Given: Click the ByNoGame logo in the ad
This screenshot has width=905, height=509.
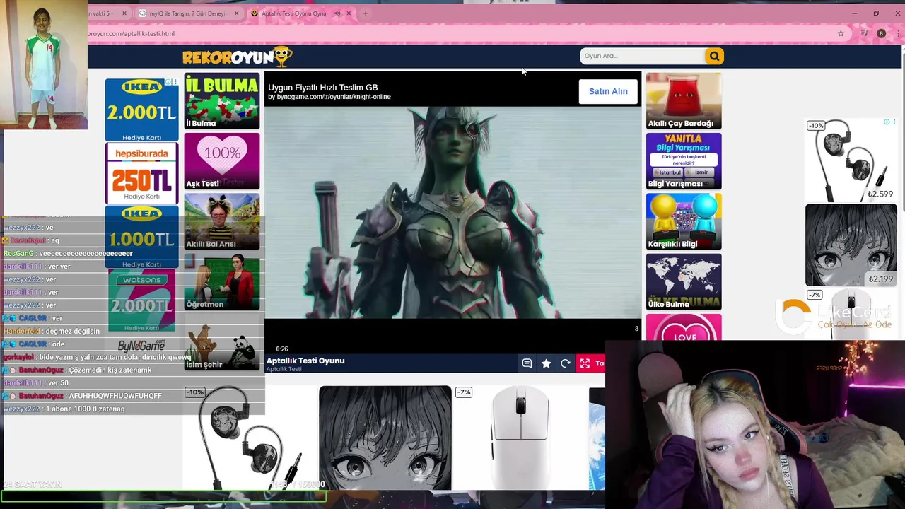Looking at the screenshot, I should tap(141, 346).
